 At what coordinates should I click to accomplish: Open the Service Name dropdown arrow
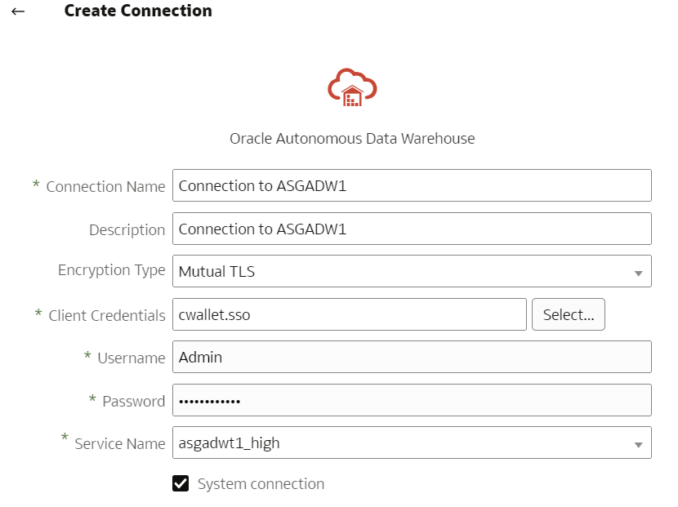(x=638, y=444)
